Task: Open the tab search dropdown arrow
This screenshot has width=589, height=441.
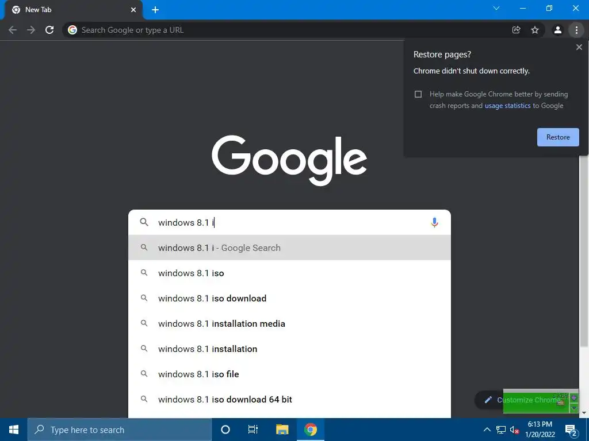Action: click(496, 8)
